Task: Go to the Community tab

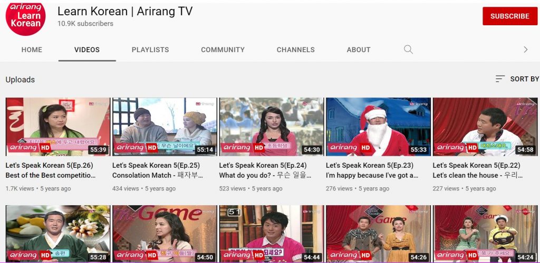Action: coord(223,50)
